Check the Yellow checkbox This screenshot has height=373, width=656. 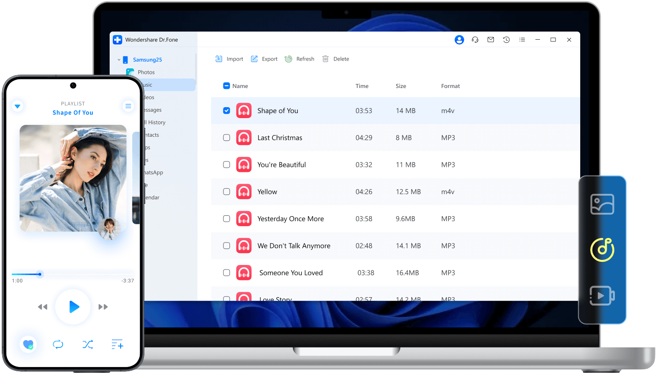(x=227, y=192)
